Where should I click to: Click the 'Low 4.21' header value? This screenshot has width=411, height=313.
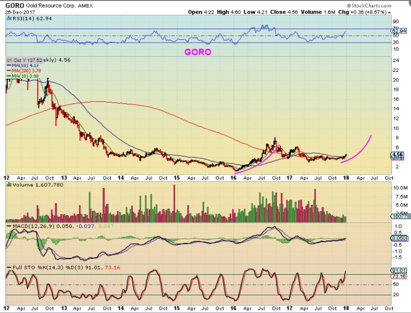(x=256, y=12)
